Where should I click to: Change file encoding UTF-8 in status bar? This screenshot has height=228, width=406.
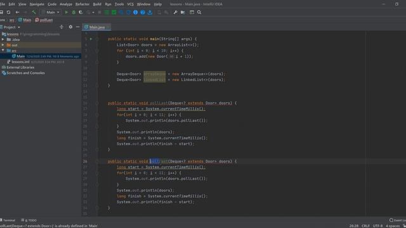click(x=377, y=226)
